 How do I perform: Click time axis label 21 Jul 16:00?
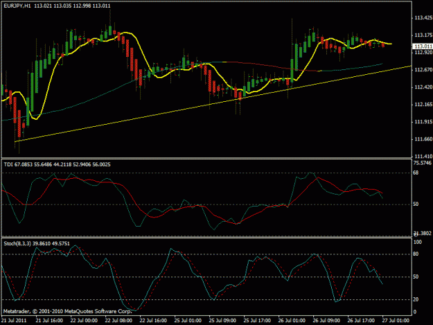coord(49,320)
